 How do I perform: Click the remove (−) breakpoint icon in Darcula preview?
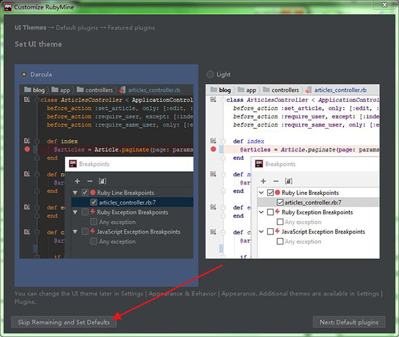click(90, 181)
